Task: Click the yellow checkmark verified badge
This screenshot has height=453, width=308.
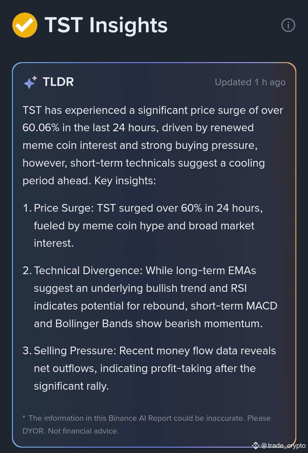Action: [x=25, y=25]
